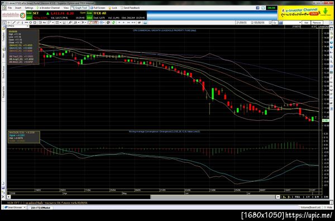This screenshot has width=335, height=221.
Task: Switch to Full Screen mode
Action: (x=98, y=8)
